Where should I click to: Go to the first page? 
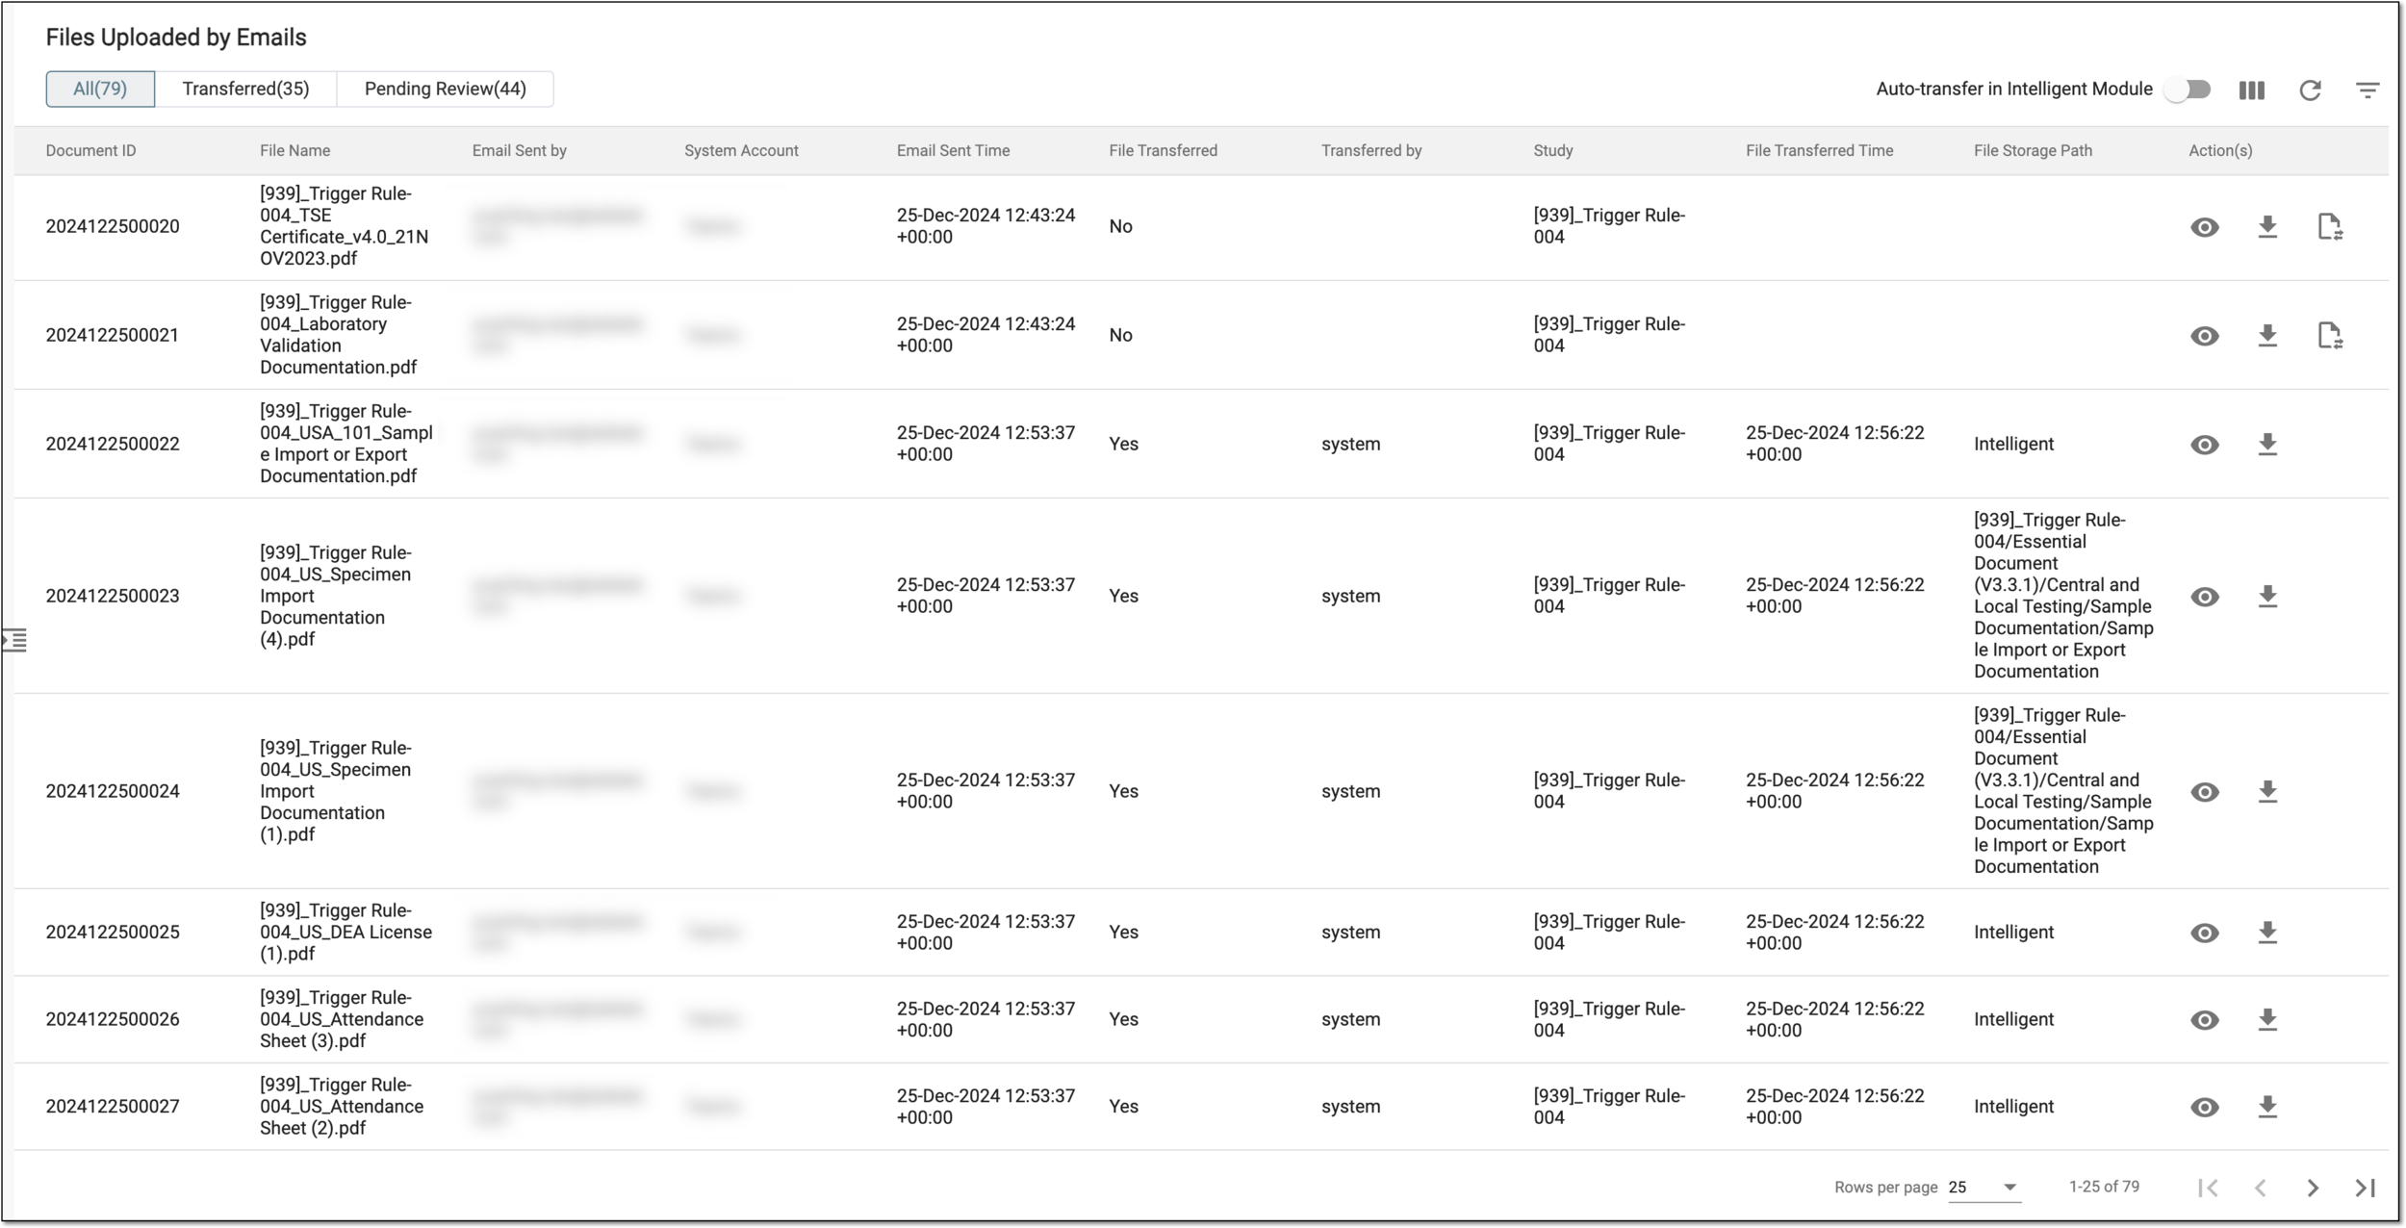pos(2209,1189)
